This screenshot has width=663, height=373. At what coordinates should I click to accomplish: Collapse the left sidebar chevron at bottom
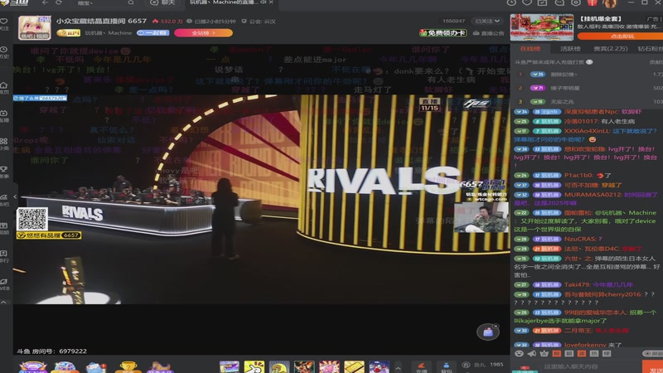pyautogui.click(x=4, y=303)
